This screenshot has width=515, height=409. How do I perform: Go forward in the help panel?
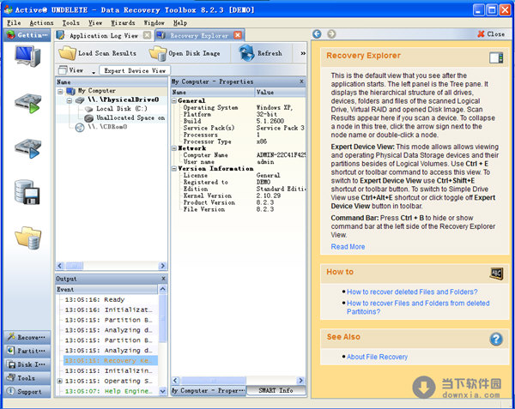pyautogui.click(x=331, y=33)
